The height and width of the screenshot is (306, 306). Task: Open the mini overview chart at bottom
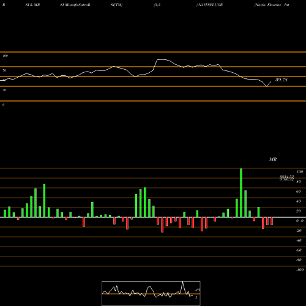(151, 293)
